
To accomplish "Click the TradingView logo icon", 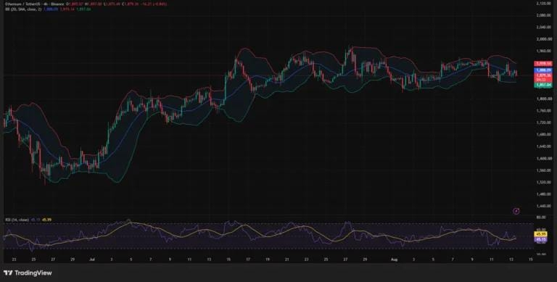I will 7,273.
